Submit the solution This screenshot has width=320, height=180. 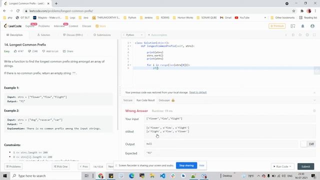305,166
